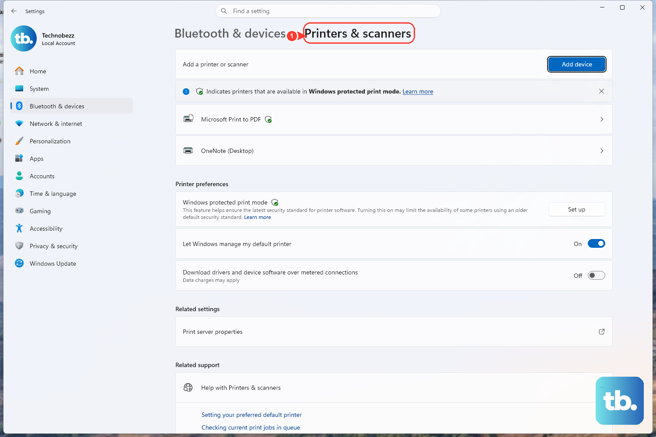
Task: Click shield icon next to Windows protected print mode
Action: coord(275,202)
